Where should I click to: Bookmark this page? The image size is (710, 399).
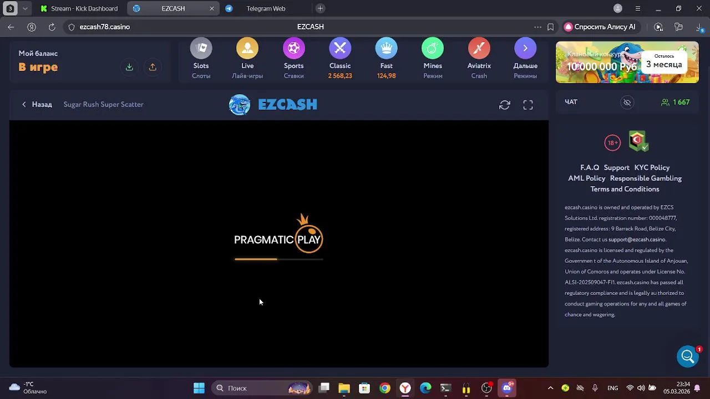point(550,27)
